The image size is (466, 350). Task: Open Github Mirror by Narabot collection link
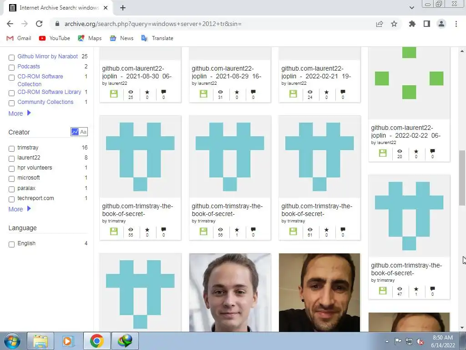click(47, 56)
